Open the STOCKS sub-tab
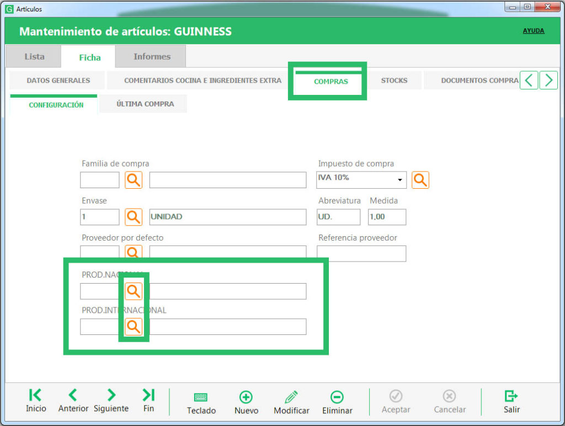The height and width of the screenshot is (426, 565). (394, 81)
